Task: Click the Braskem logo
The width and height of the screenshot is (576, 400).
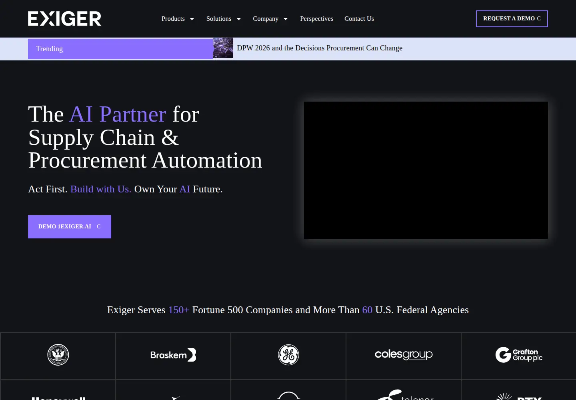Action: coord(173,355)
